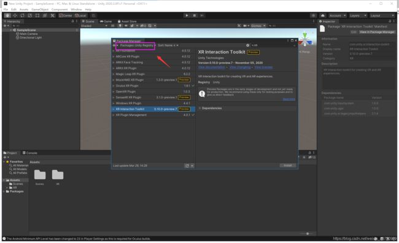Image resolution: width=399 pixels, height=243 pixels.
Task: Switch to the Game tab
Action: tap(106, 21)
